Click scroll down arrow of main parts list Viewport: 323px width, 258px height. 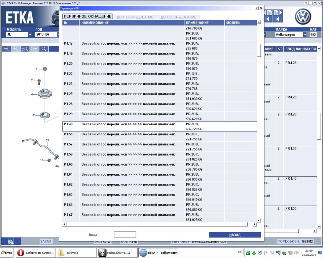pos(319,227)
